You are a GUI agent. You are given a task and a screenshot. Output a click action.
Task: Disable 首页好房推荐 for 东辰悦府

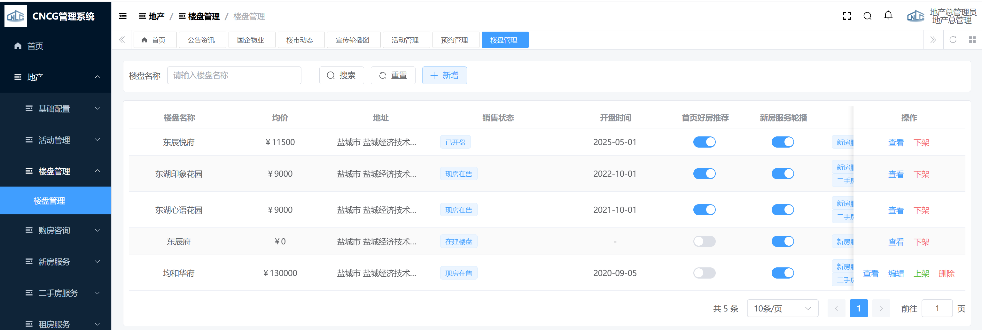point(704,142)
